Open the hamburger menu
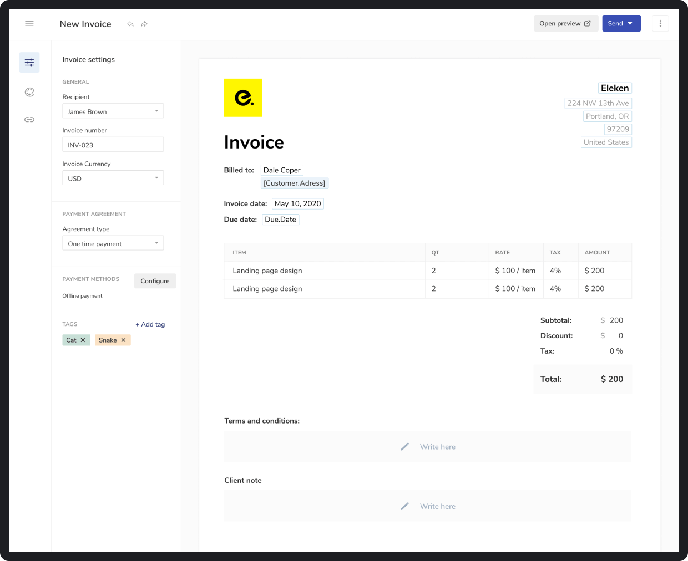The width and height of the screenshot is (688, 561). coord(29,23)
